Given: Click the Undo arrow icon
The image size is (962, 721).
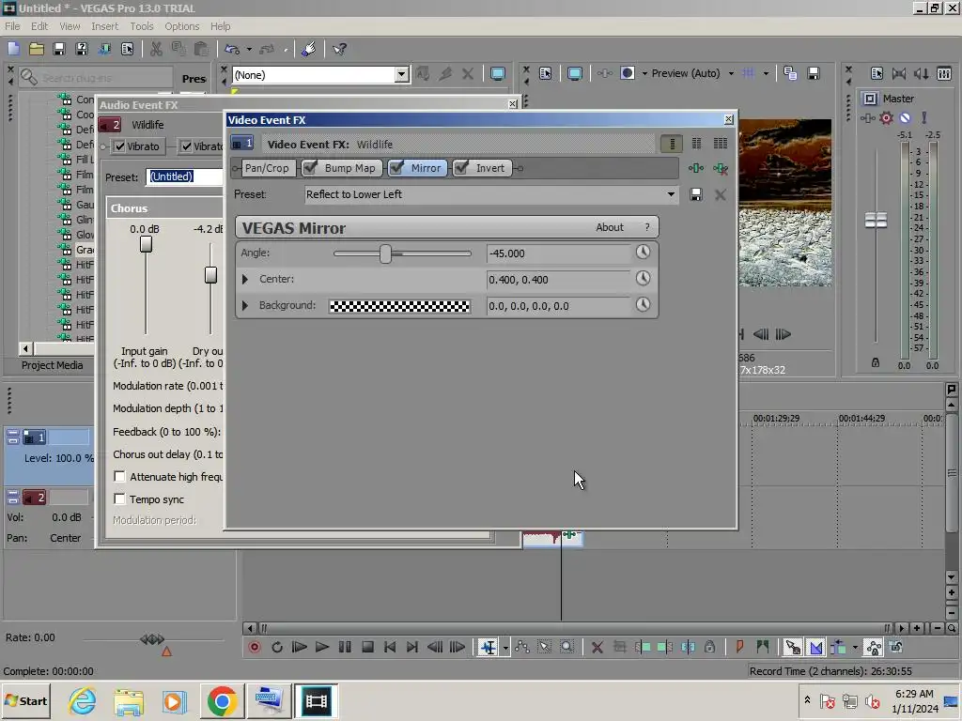Looking at the screenshot, I should (232, 49).
